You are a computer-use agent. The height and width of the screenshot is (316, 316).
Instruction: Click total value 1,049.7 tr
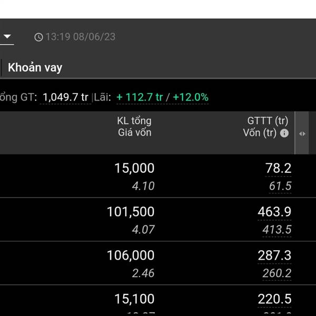coord(65,97)
